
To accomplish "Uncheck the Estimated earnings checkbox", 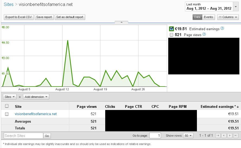I will [x=171, y=29].
